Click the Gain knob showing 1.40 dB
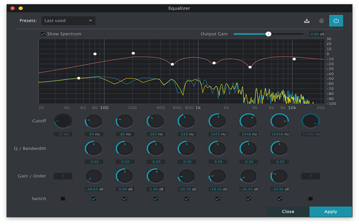359x224 pixels. 156,176
